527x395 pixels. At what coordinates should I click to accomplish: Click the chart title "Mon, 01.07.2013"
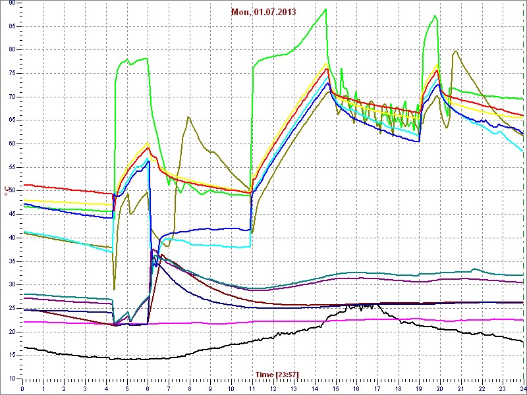(263, 12)
